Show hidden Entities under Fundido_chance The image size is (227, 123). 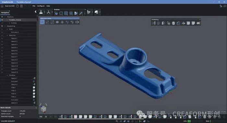2,23
